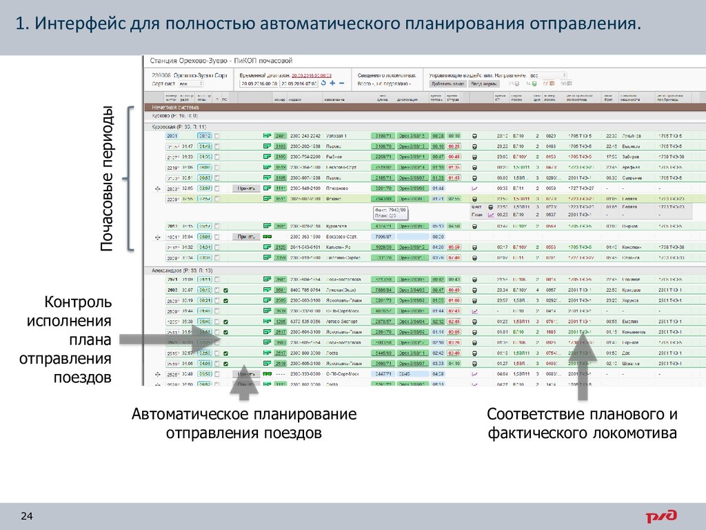
Task: Click the purple chart icon in Плеханово row
Action: (474, 189)
